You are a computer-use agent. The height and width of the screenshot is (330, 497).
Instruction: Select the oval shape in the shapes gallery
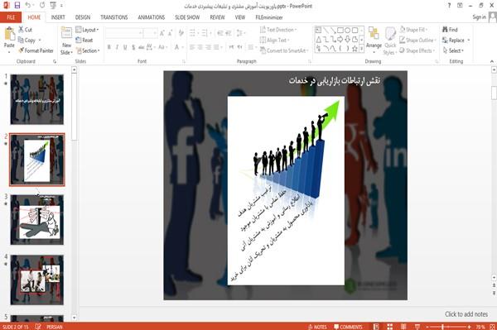click(347, 30)
